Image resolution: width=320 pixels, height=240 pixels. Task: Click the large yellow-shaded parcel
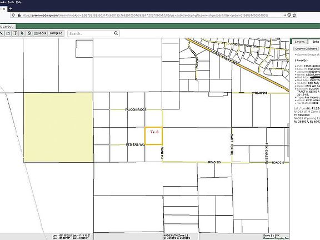58,128
